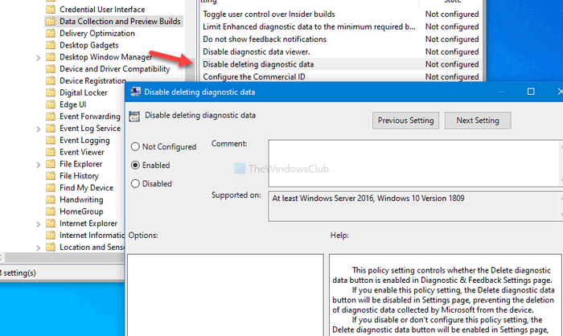Select 'Limit Enhanced diagnostic data' policy row
The width and height of the screenshot is (563, 336).
tap(341, 27)
